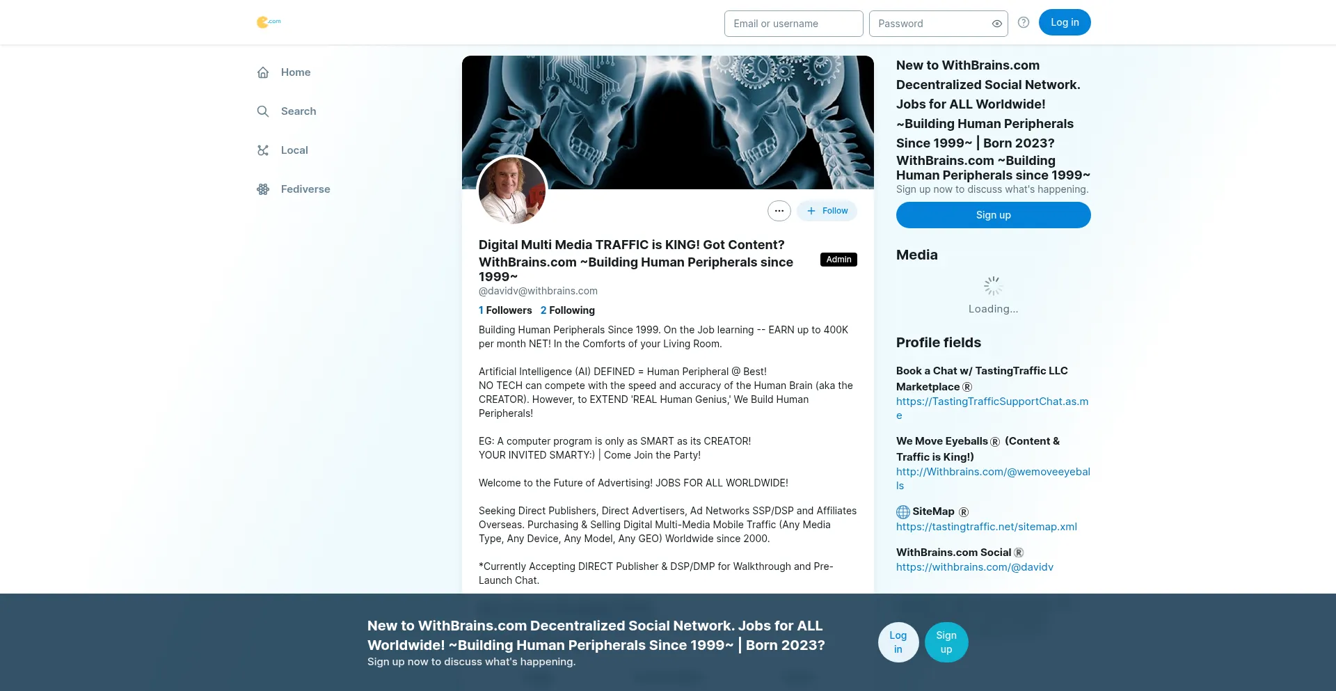Open the withbrains.com/@davidv link

click(975, 567)
